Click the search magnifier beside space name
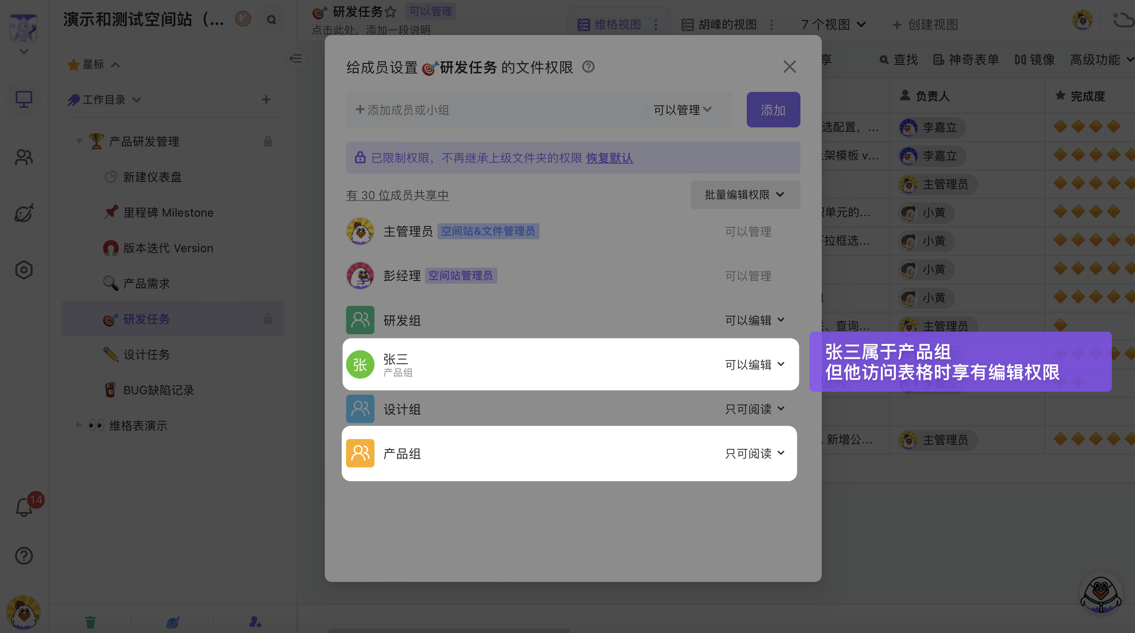 pyautogui.click(x=272, y=20)
